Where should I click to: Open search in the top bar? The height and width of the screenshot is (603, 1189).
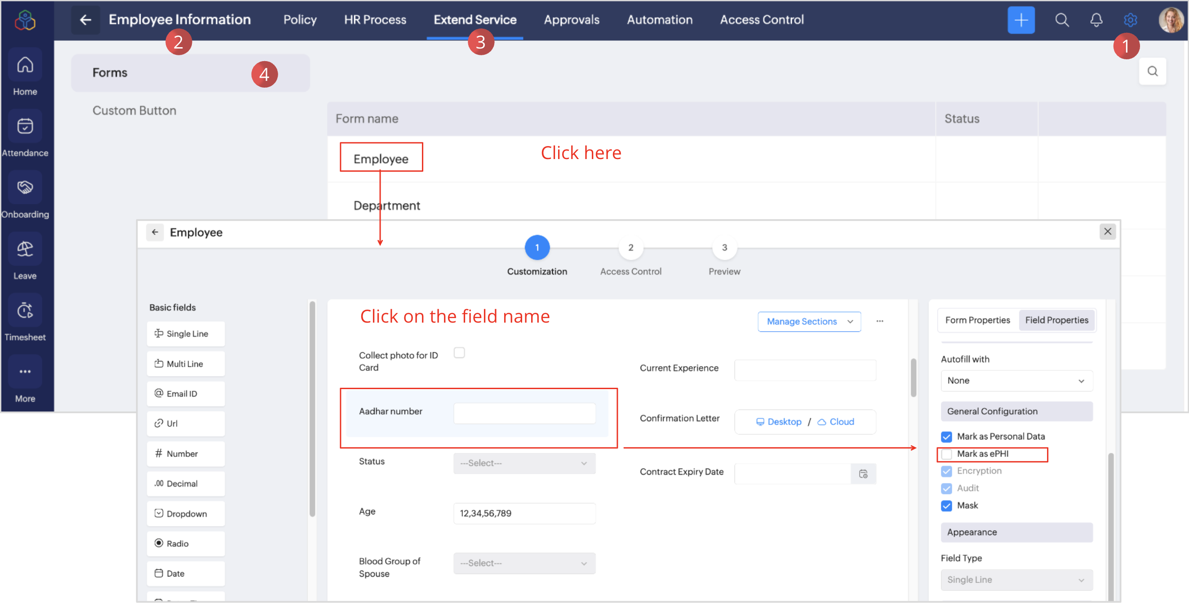[x=1061, y=20]
